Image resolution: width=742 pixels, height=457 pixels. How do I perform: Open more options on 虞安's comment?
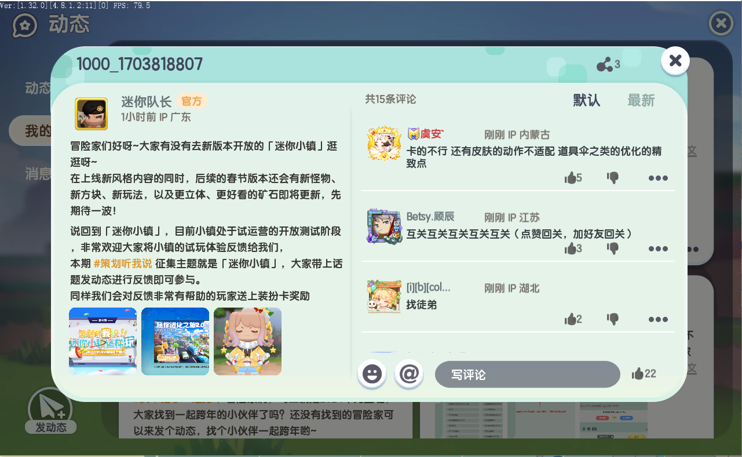click(x=658, y=178)
